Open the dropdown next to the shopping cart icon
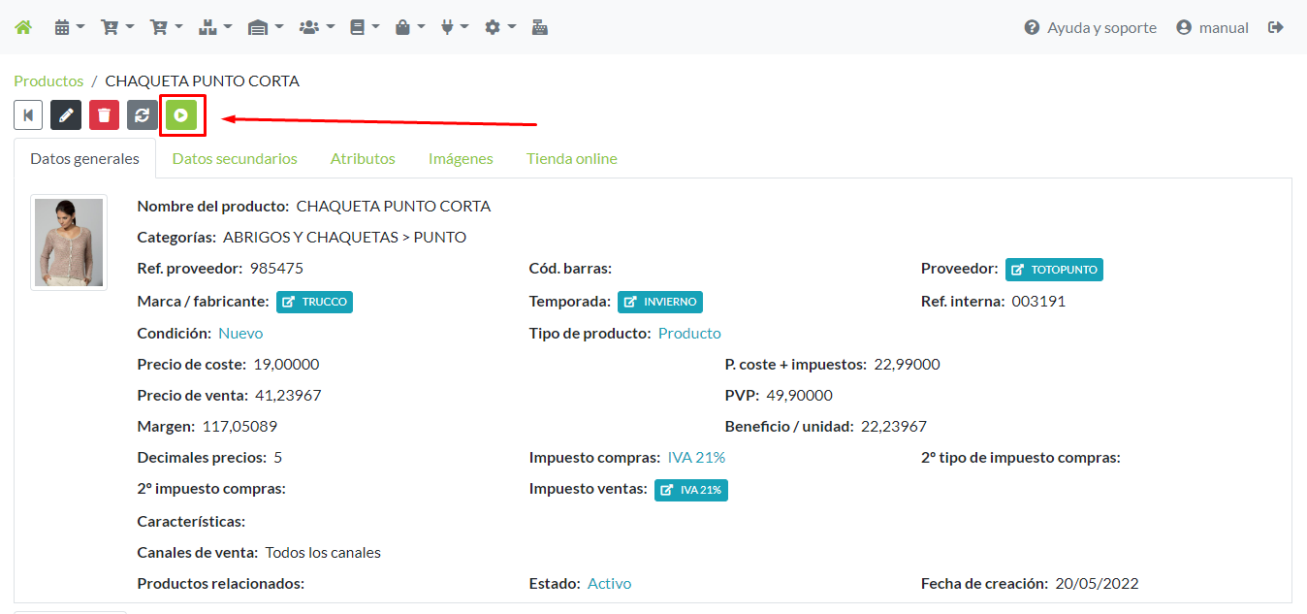 (128, 27)
